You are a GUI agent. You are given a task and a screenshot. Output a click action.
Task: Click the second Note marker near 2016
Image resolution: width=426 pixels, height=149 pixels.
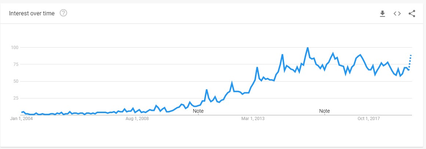click(324, 111)
